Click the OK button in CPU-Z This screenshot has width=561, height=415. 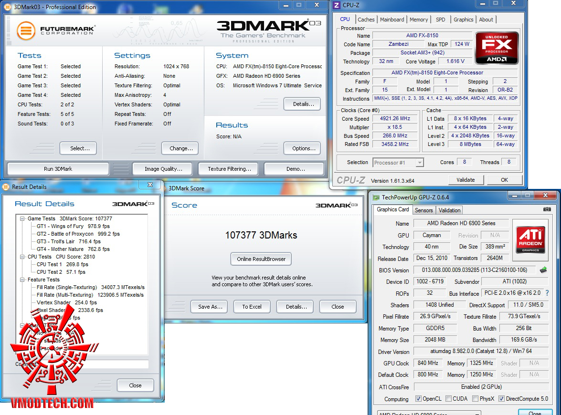(504, 180)
